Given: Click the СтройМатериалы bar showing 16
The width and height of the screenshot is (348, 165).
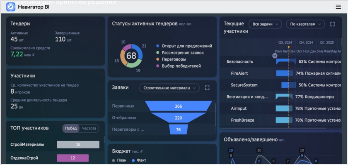Looking at the screenshot, I should [x=78, y=145].
